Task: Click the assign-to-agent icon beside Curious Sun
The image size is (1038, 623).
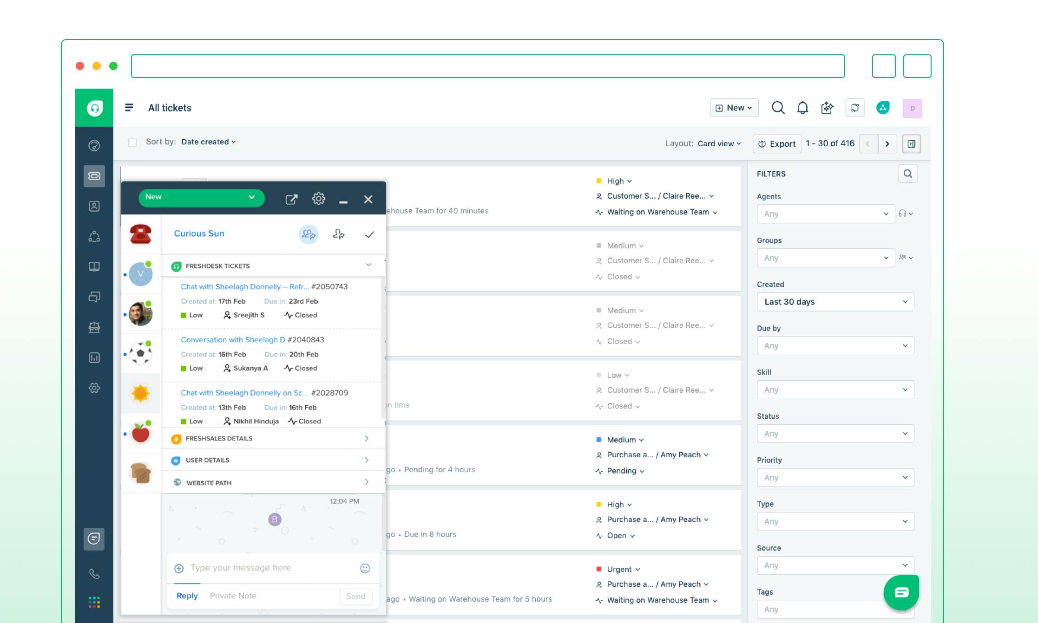Action: [x=339, y=234]
